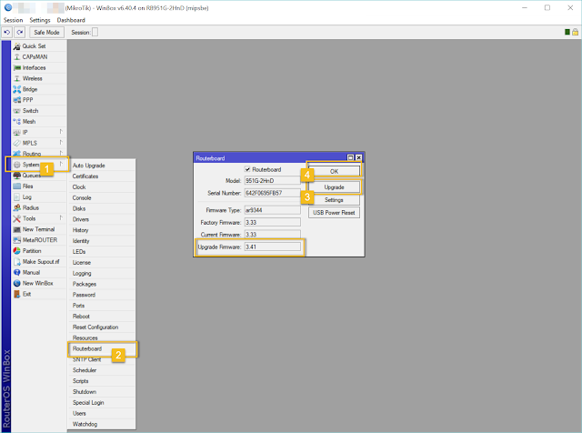This screenshot has width=582, height=433.
Task: Click the Undo arrow icon in toolbar
Action: 7,33
